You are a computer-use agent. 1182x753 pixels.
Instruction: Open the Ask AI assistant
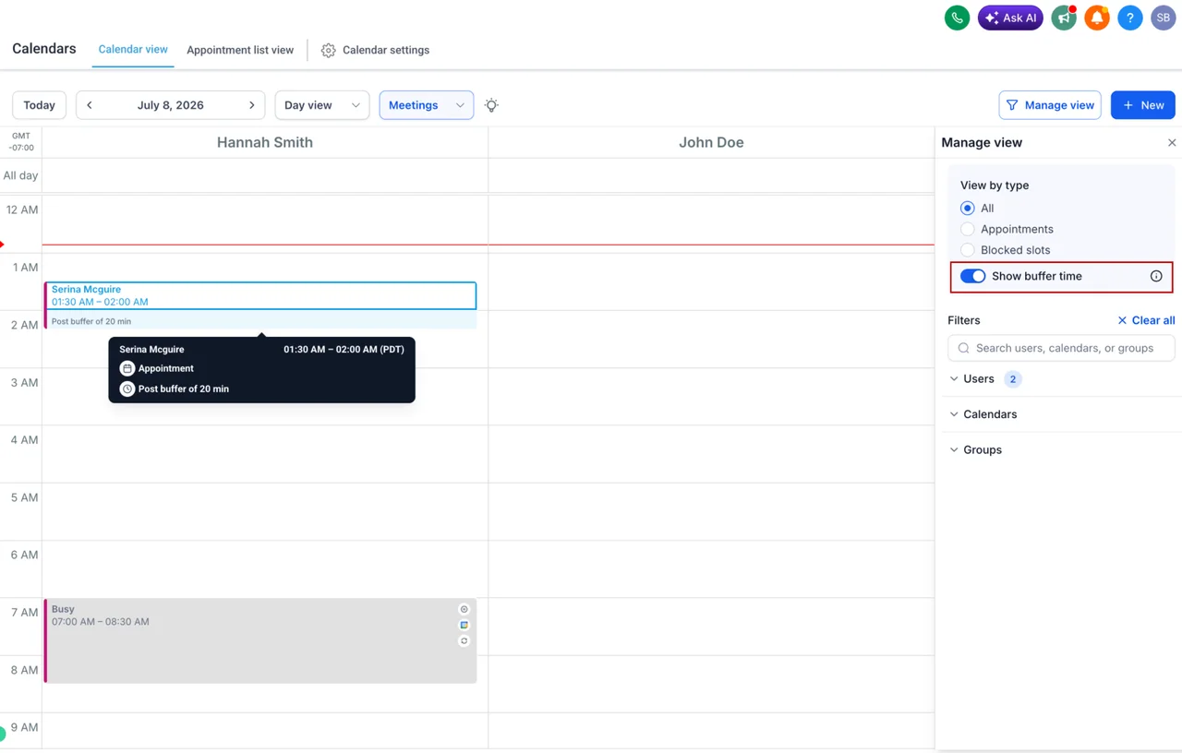click(x=1010, y=18)
